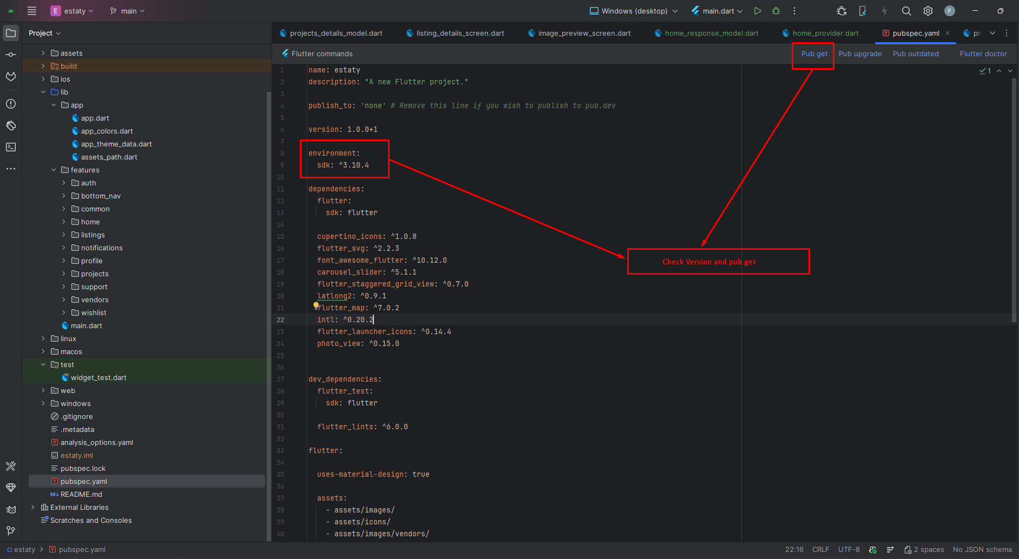Screen dimensions: 1019x559
Task: Start debugging with the bug icon
Action: [776, 11]
